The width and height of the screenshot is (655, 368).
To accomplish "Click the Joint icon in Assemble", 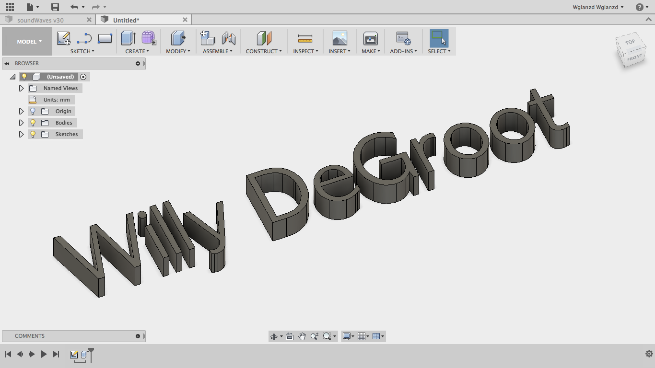I will pyautogui.click(x=229, y=38).
